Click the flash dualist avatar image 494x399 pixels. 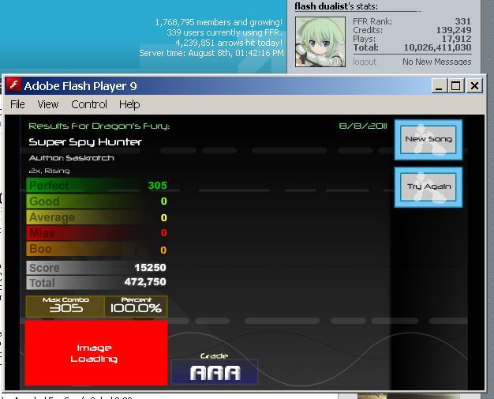click(x=320, y=42)
